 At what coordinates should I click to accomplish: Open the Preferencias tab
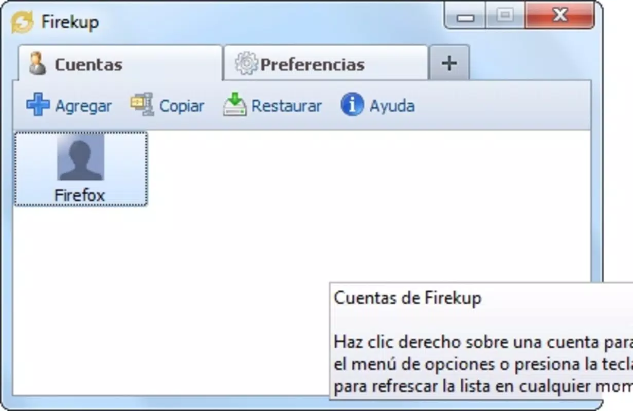pyautogui.click(x=325, y=63)
